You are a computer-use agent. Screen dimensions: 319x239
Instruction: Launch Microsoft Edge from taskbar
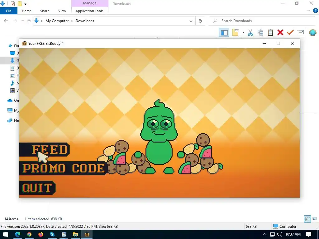(18, 234)
